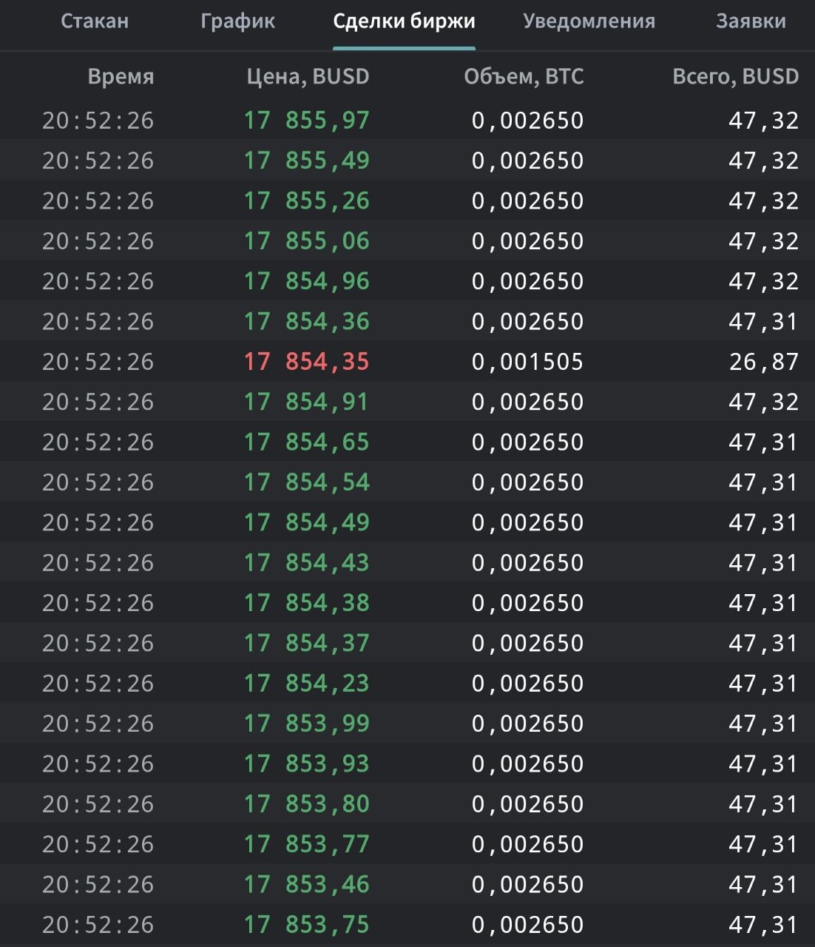The height and width of the screenshot is (947, 815).
Task: Click the total in the 17 854,36 row
Action: point(764,321)
